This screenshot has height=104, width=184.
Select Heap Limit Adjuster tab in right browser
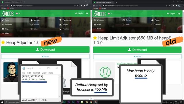click(103, 2)
